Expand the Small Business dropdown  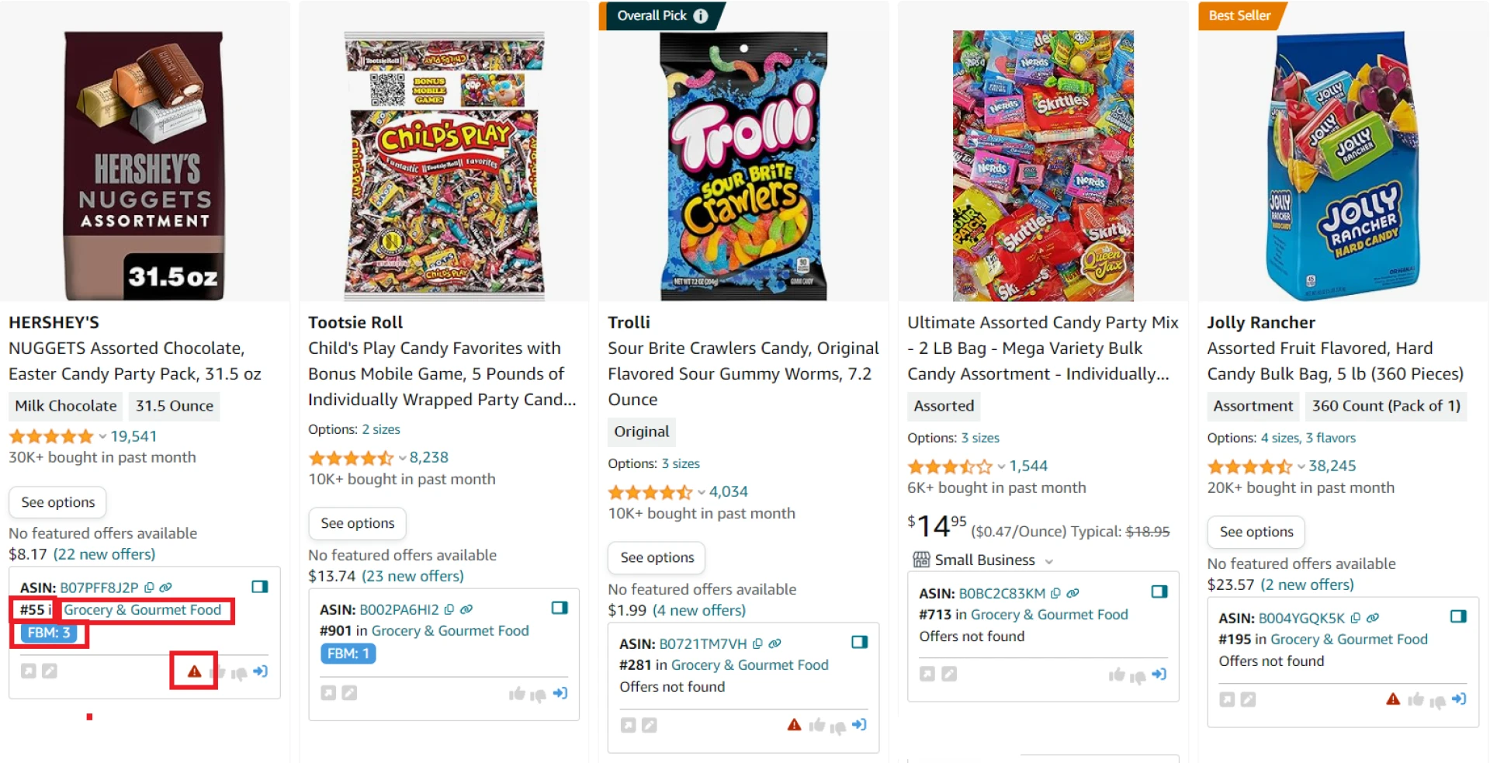pyautogui.click(x=1049, y=560)
